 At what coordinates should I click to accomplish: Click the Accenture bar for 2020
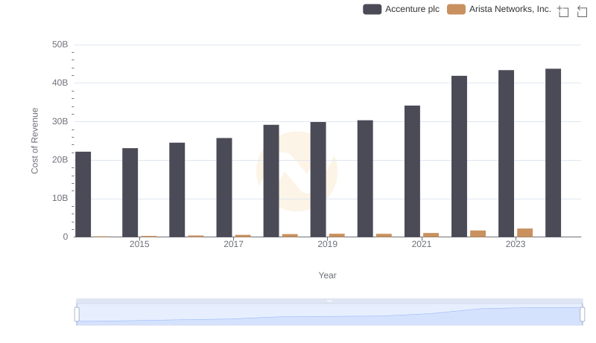pyautogui.click(x=365, y=179)
